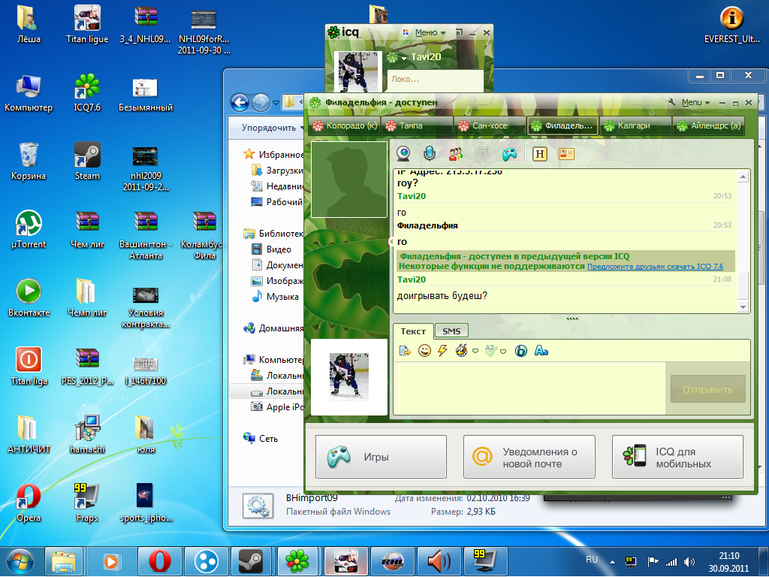Click the ICQ flower icon in taskbar
The image size is (769, 577).
pos(297,560)
